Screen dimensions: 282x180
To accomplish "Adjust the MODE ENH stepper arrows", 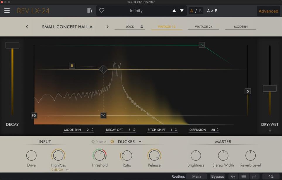I will point(92,130).
